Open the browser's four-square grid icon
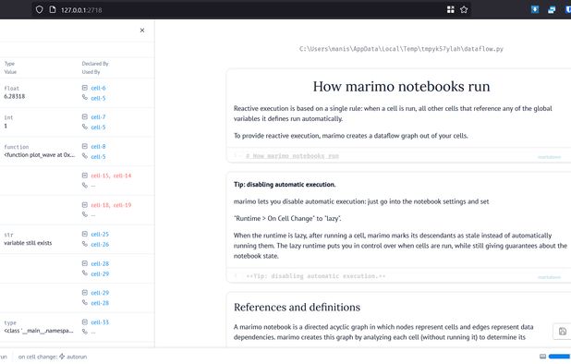 tap(451, 9)
